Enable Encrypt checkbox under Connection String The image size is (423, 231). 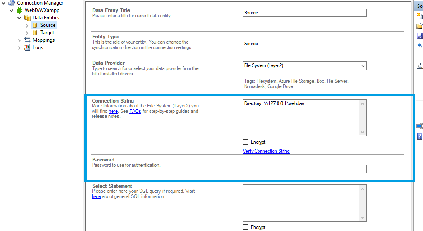(x=246, y=142)
